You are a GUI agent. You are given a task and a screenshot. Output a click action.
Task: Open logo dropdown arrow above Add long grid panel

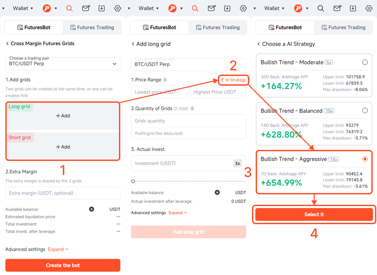pyautogui.click(x=181, y=8)
